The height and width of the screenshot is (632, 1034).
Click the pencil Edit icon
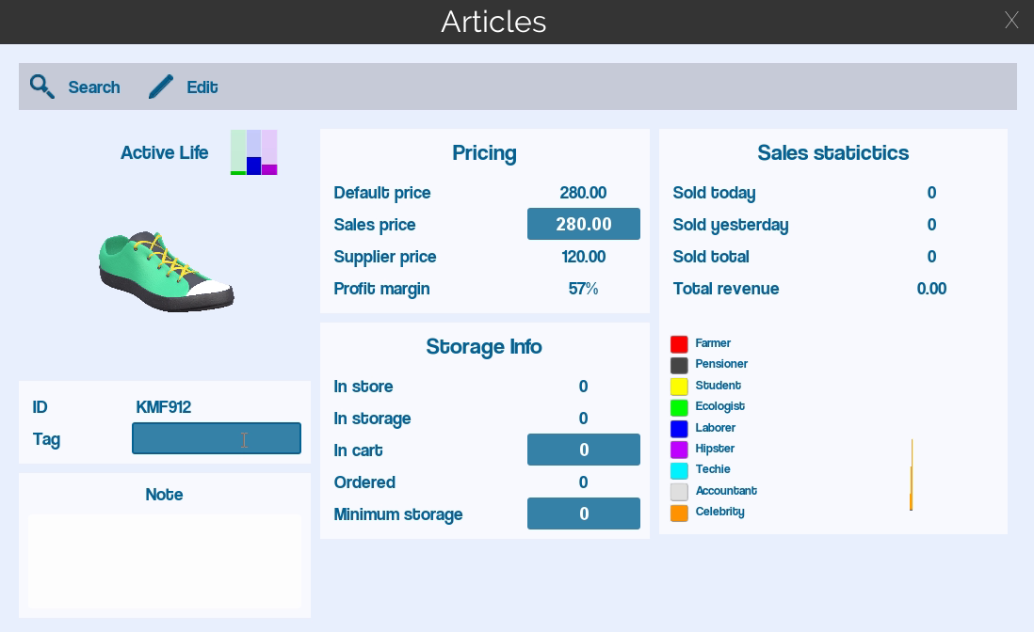coord(161,87)
